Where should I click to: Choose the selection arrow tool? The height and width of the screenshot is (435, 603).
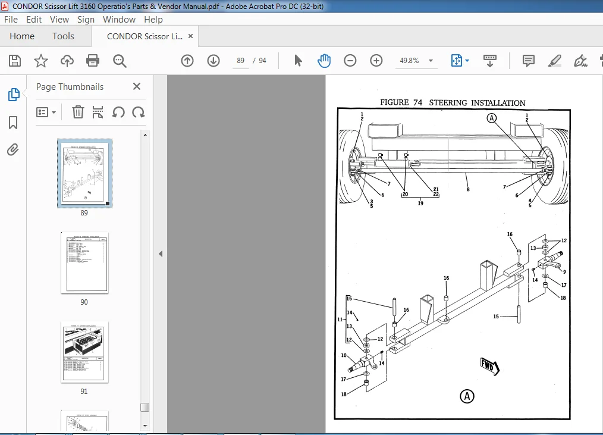click(298, 61)
